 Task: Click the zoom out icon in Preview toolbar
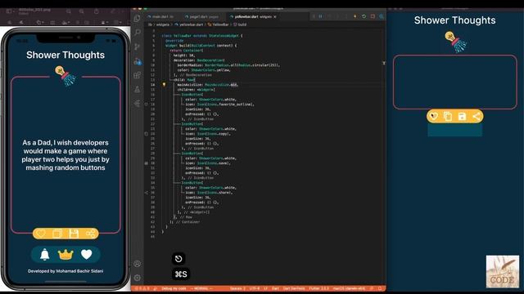click(x=68, y=11)
